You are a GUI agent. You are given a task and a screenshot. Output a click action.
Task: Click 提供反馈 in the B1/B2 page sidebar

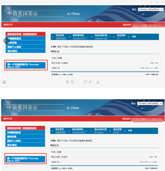click(x=25, y=137)
